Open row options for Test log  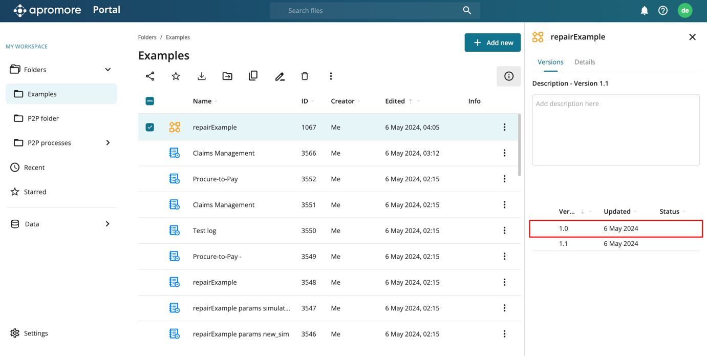[x=504, y=231]
